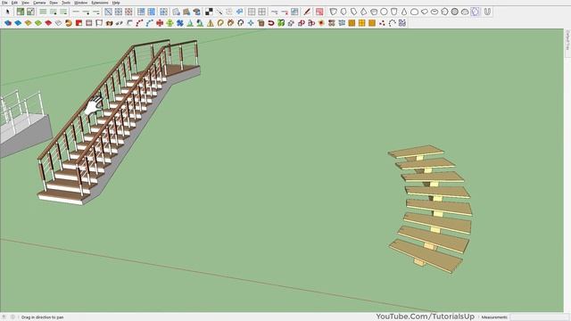Open the Camera menu
The width and height of the screenshot is (571, 321).
pyautogui.click(x=39, y=3)
